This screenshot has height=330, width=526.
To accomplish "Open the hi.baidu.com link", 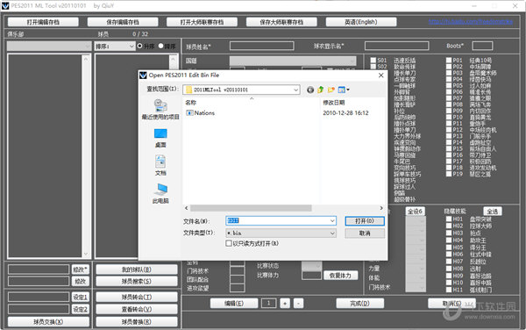I will pos(470,22).
